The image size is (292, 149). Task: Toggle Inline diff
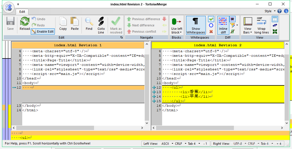(x=223, y=25)
